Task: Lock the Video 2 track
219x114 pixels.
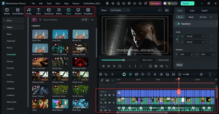Action: point(101,95)
